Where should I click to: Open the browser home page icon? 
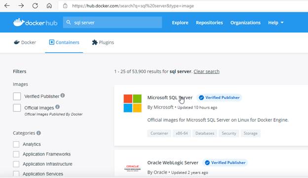click(x=49, y=6)
